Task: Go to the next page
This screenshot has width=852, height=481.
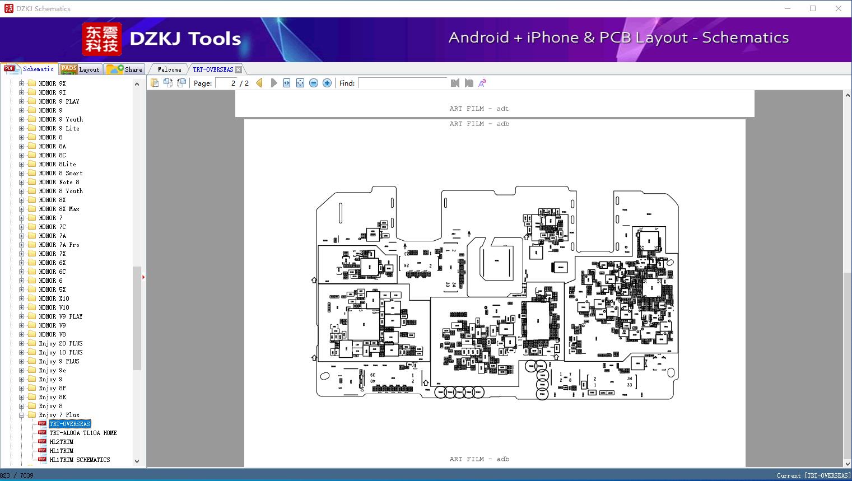Action: [273, 83]
